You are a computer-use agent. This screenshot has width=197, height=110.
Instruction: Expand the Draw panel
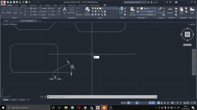tap(15, 18)
